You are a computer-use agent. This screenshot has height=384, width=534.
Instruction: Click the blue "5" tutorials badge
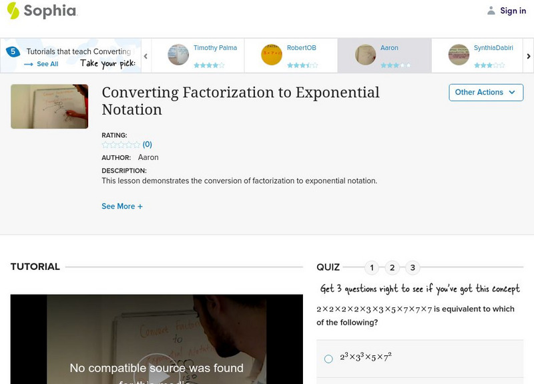point(14,50)
